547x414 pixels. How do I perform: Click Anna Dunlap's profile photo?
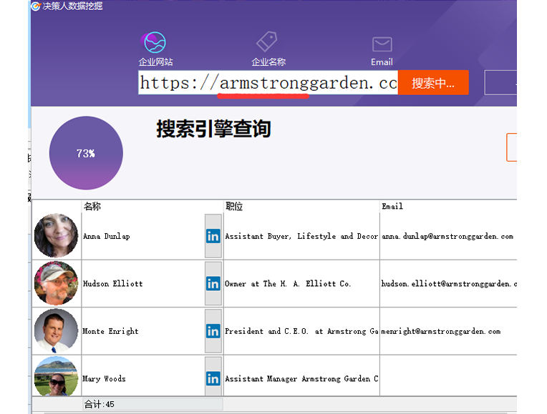point(56,235)
